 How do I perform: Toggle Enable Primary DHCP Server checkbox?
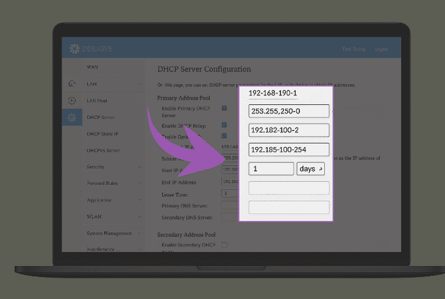tap(224, 108)
